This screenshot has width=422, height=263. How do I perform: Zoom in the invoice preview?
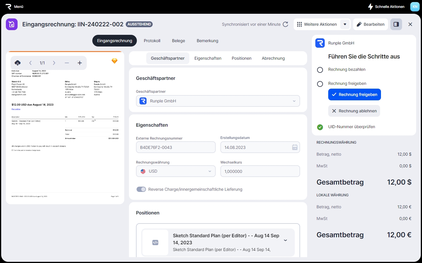[80, 63]
